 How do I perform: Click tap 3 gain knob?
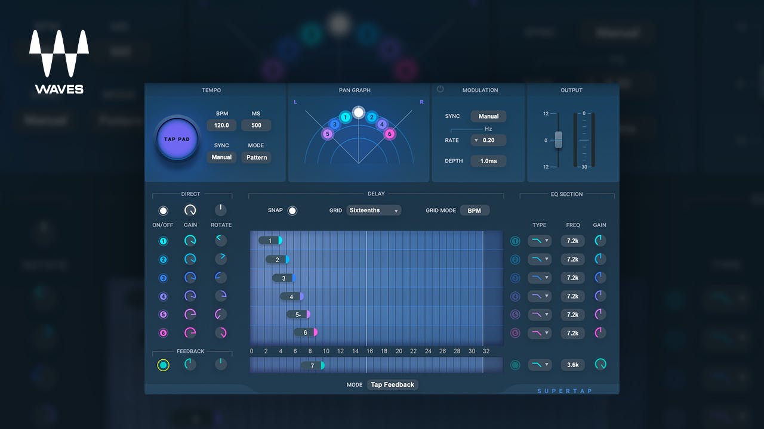coord(190,278)
